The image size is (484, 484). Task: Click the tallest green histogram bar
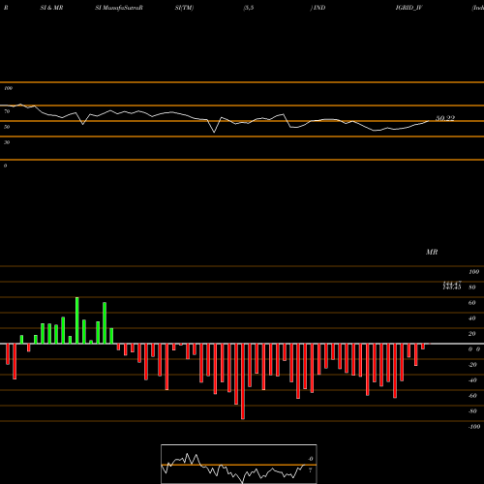[x=77, y=320]
